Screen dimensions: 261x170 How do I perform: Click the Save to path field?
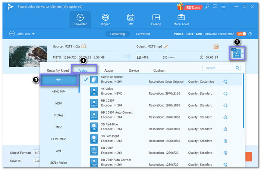37,161
